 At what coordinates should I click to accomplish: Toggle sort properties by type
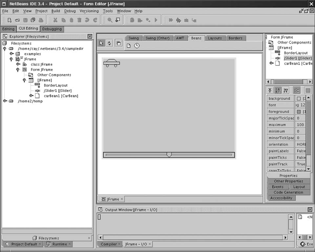click(286, 91)
